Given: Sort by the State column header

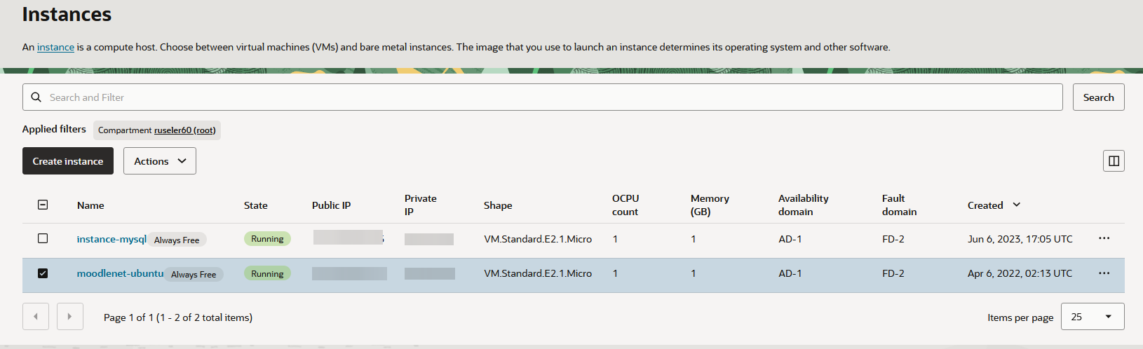Looking at the screenshot, I should [x=255, y=205].
